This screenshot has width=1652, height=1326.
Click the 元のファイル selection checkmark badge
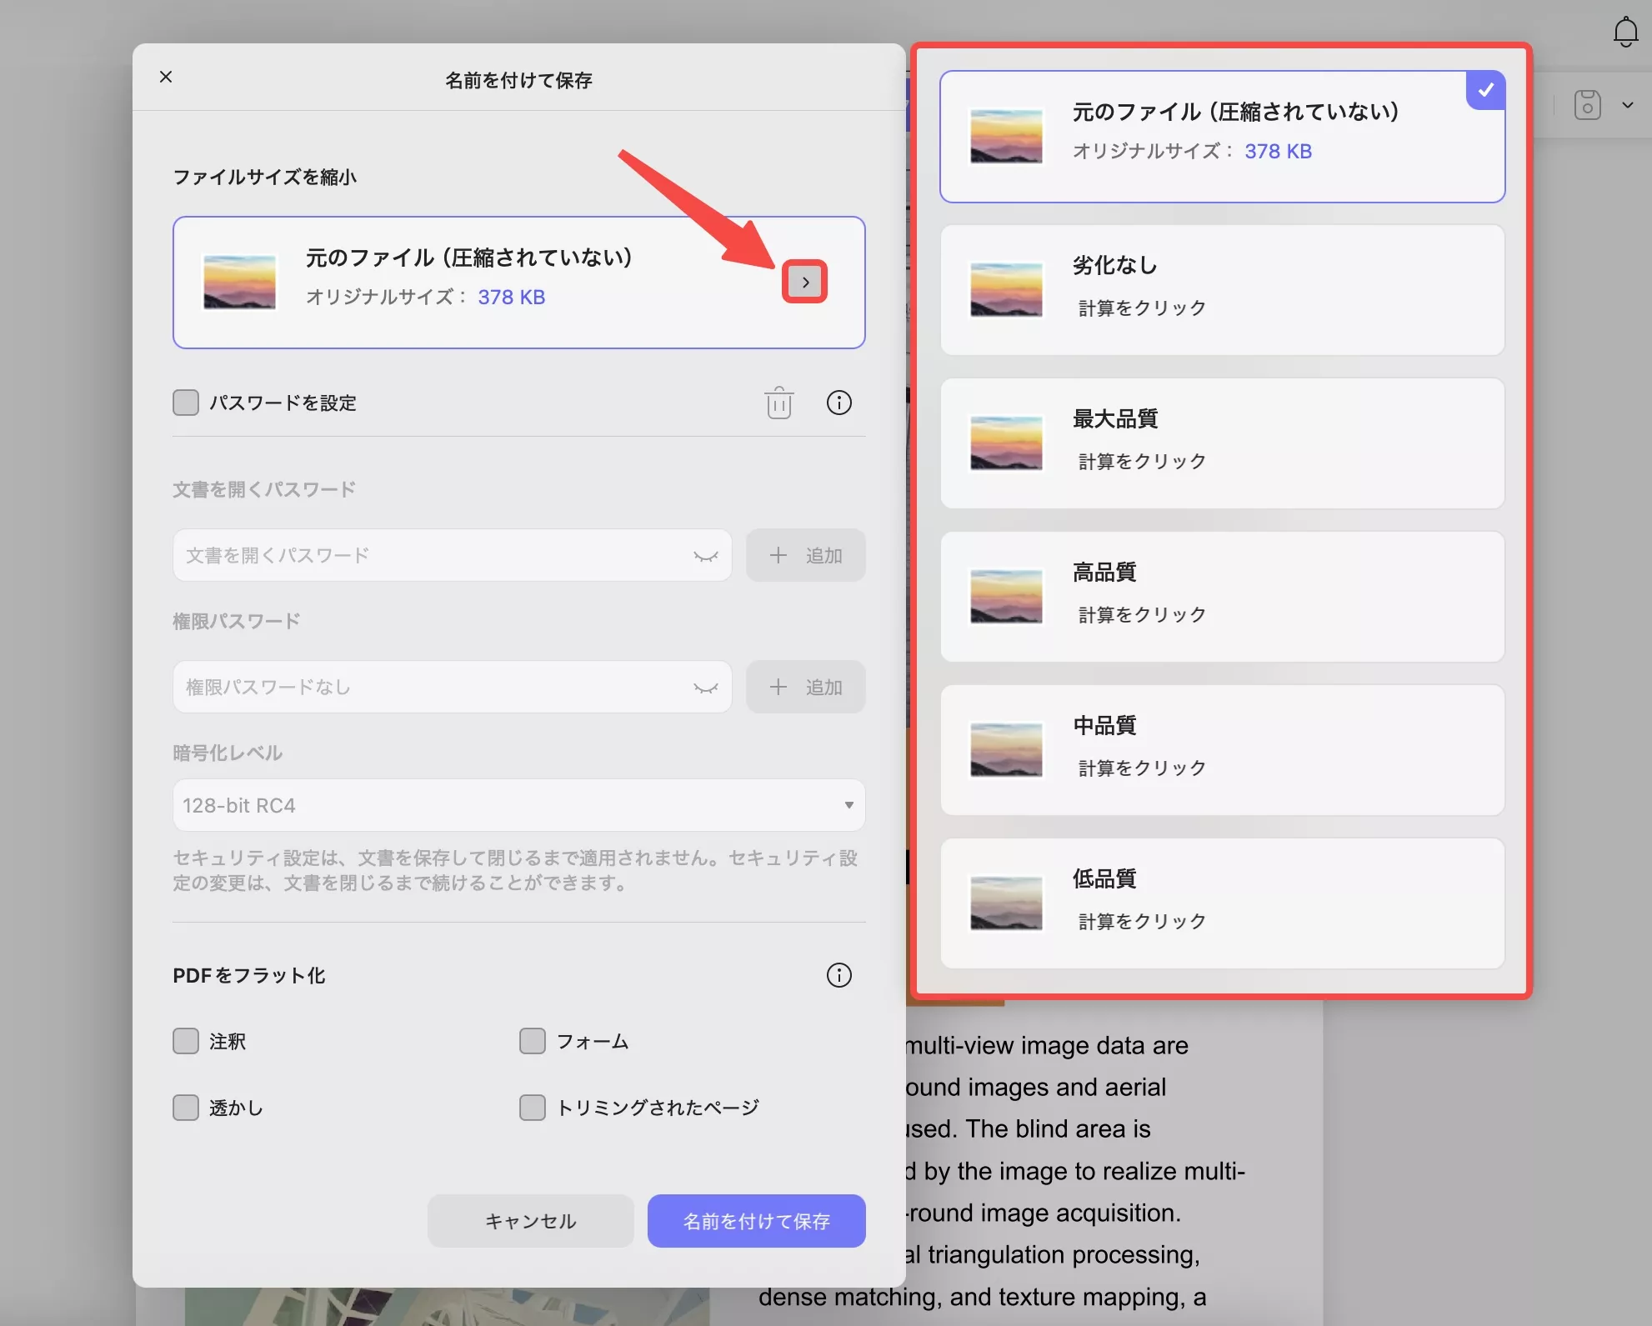1485,90
